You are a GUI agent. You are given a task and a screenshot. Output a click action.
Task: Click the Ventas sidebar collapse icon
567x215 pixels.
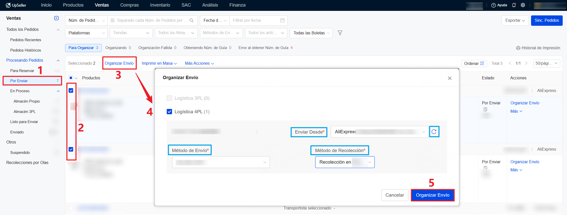pyautogui.click(x=56, y=18)
